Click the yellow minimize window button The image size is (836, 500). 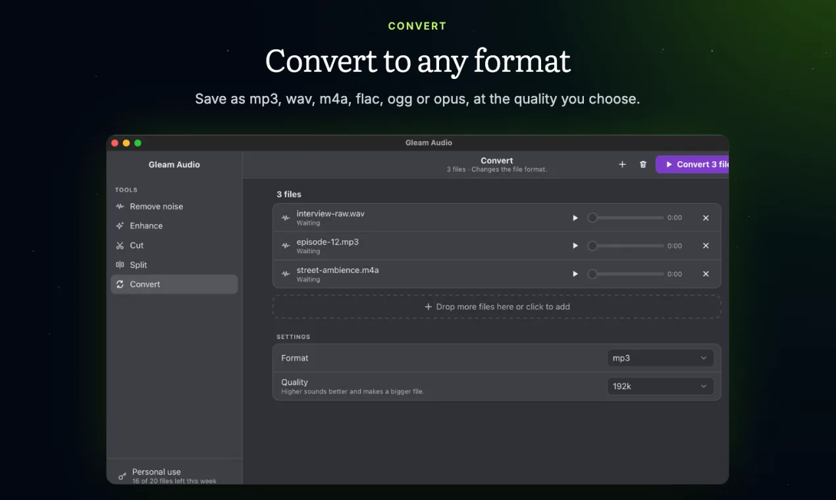[126, 143]
